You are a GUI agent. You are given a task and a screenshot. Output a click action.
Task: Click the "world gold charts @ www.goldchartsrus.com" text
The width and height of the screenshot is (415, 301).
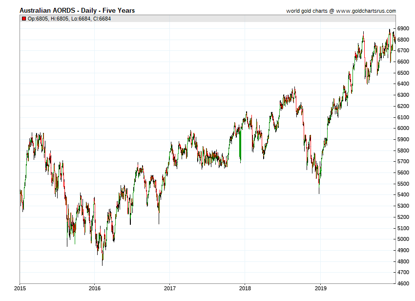[x=341, y=11]
